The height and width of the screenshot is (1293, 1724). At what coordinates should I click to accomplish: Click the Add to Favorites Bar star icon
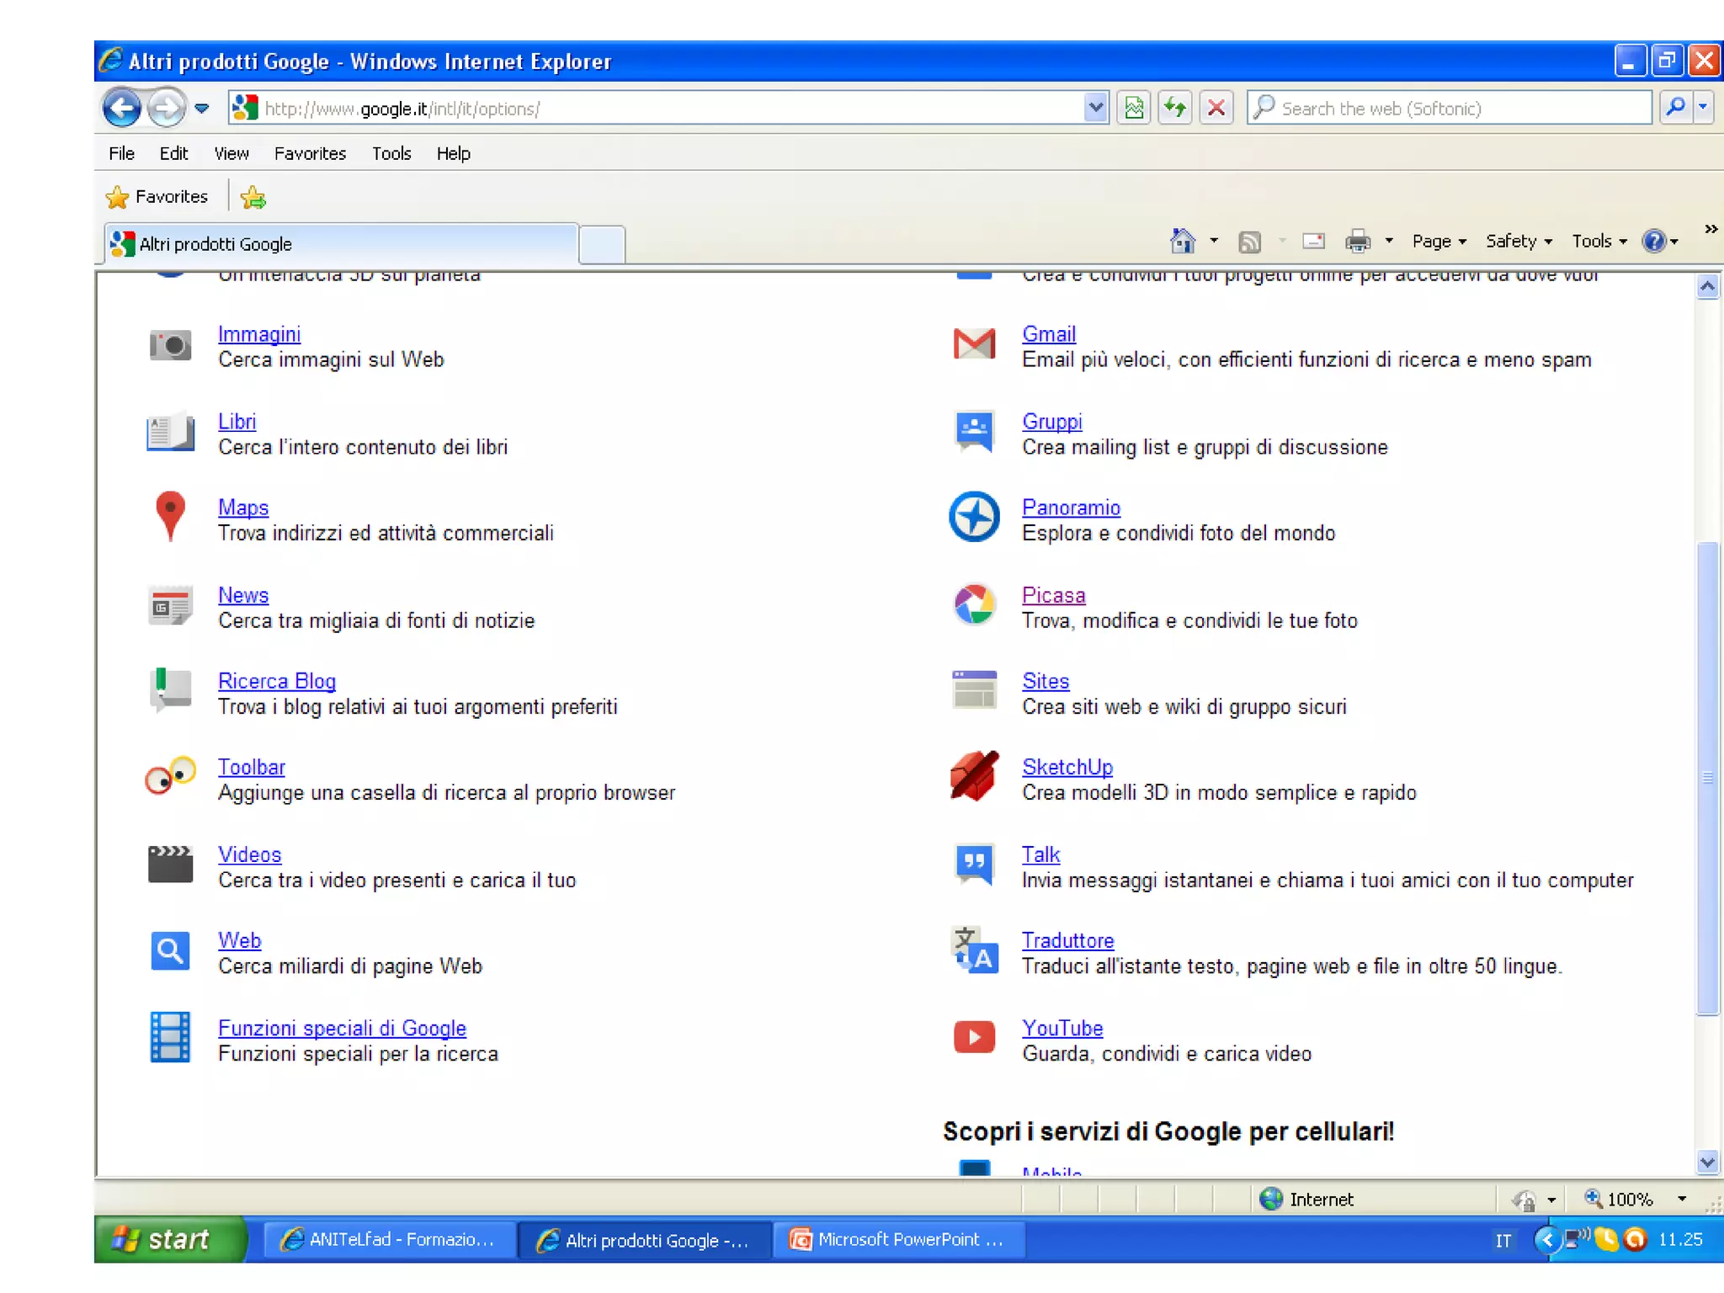253,197
